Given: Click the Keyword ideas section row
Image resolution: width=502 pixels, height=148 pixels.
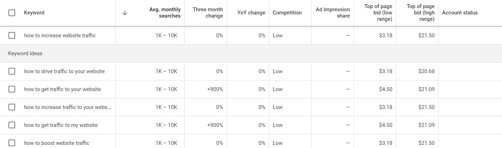Looking at the screenshot, I should click(x=251, y=53).
